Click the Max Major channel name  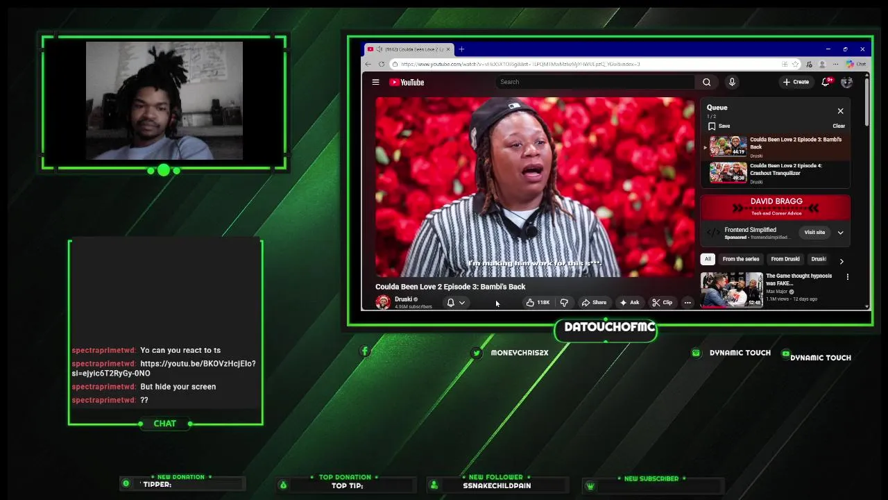point(778,292)
